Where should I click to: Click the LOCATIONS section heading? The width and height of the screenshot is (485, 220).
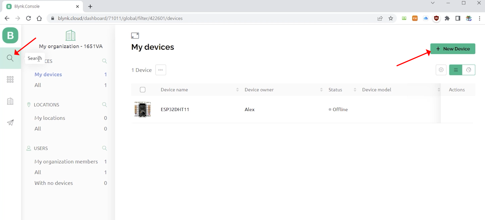(47, 105)
